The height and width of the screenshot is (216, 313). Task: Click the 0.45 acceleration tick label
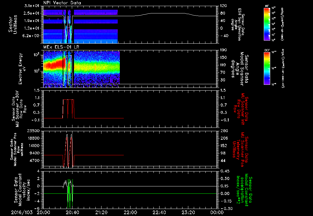pos(225,171)
